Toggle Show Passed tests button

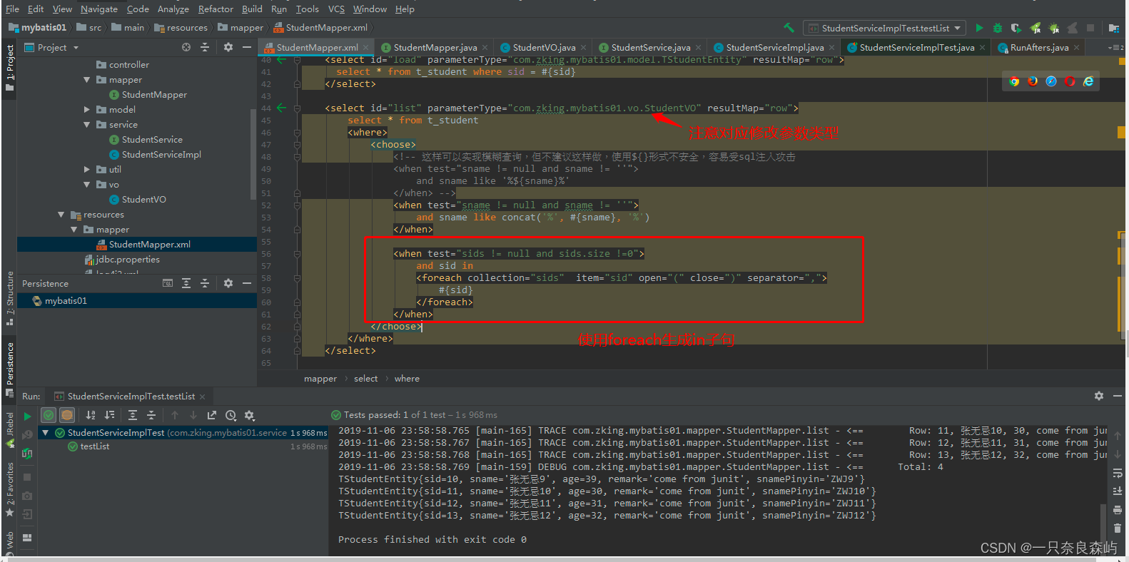[x=49, y=415]
